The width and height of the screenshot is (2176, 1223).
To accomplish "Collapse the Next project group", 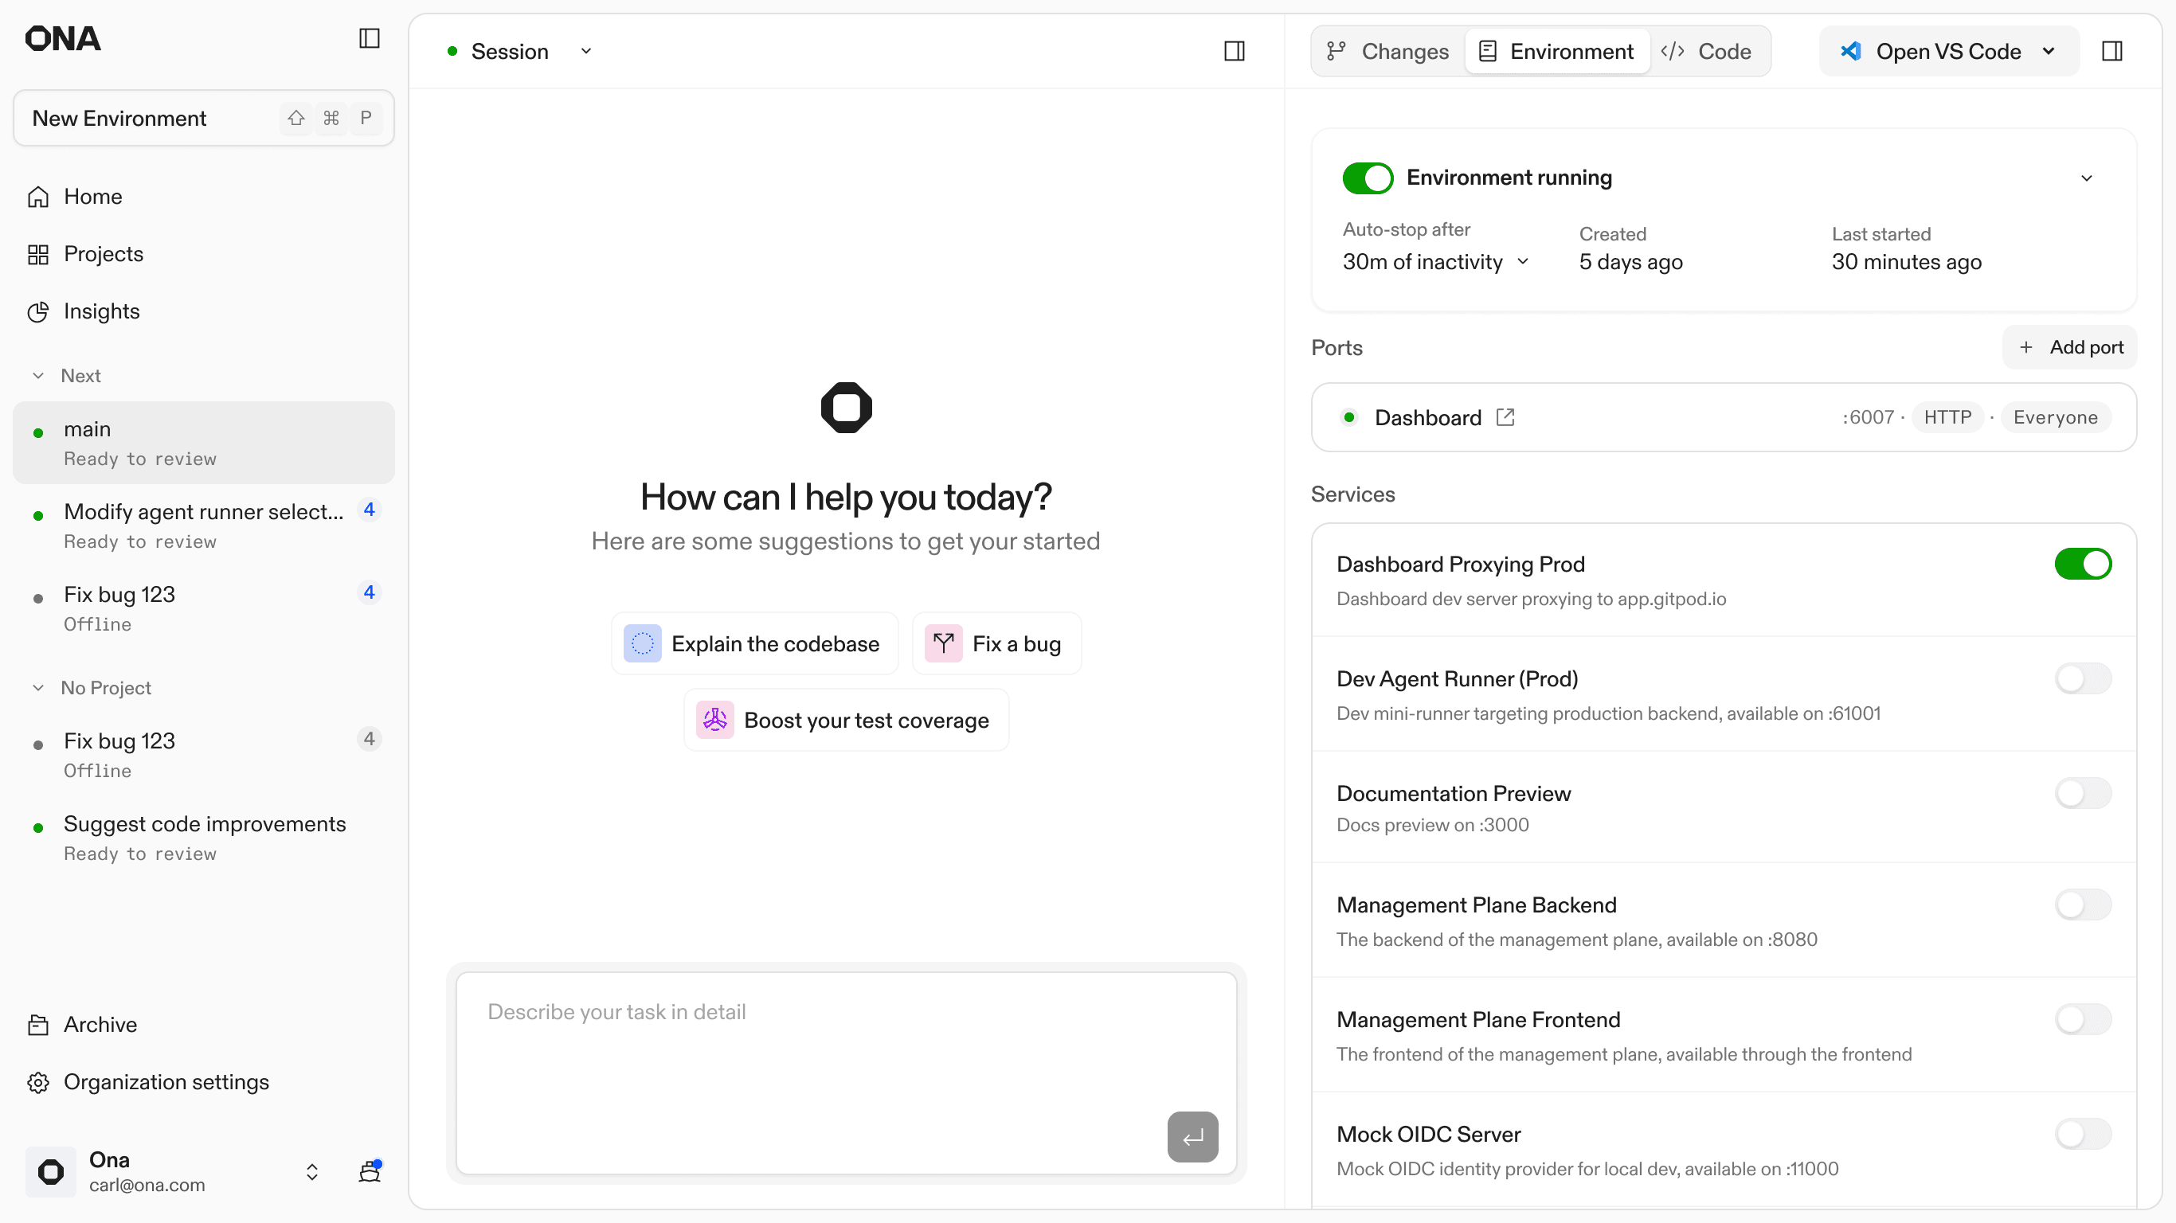I will [x=38, y=375].
